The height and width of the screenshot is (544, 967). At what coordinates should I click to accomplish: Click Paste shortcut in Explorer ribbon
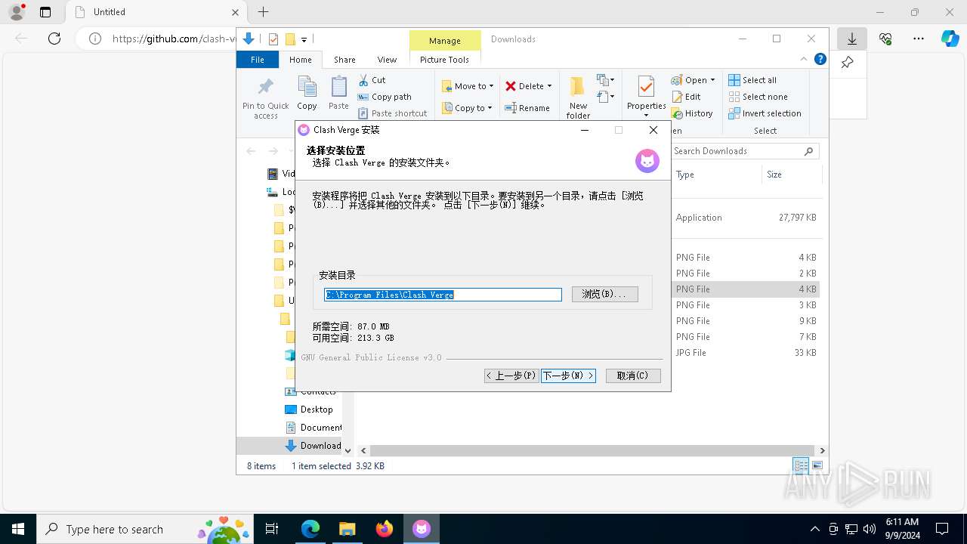pyautogui.click(x=393, y=113)
